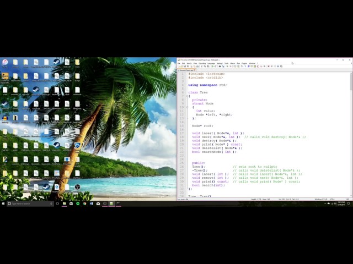Open the Edit menu

pos(184,63)
